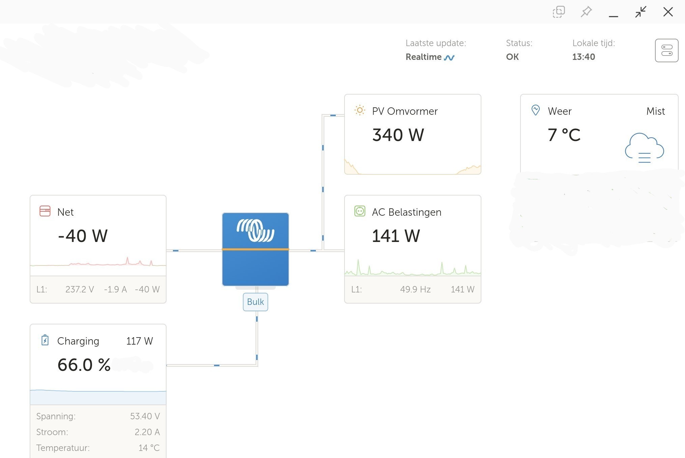Click the Net power history graph

pyautogui.click(x=98, y=262)
